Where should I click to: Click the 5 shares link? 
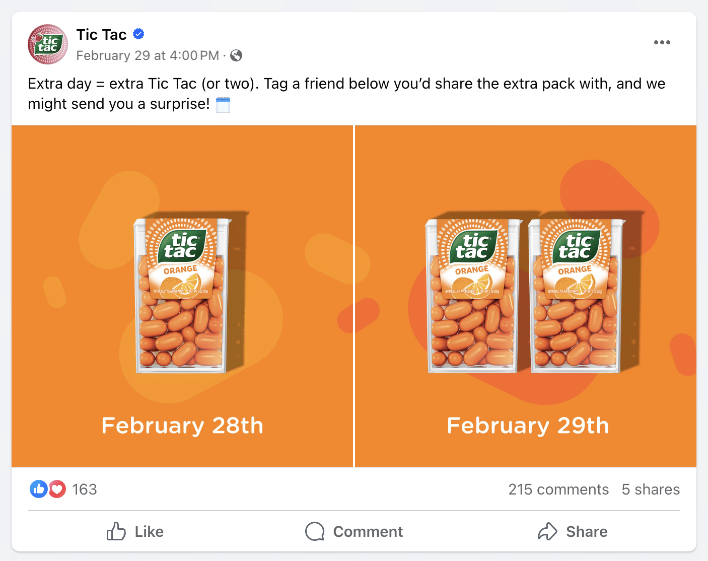pos(651,489)
